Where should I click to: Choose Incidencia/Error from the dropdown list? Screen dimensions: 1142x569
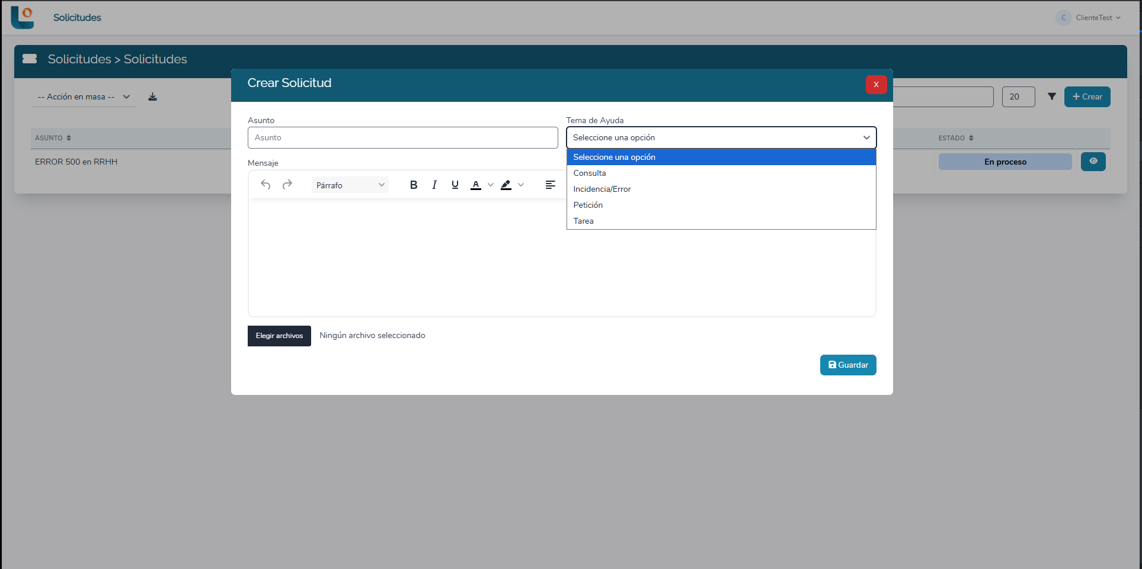(602, 189)
